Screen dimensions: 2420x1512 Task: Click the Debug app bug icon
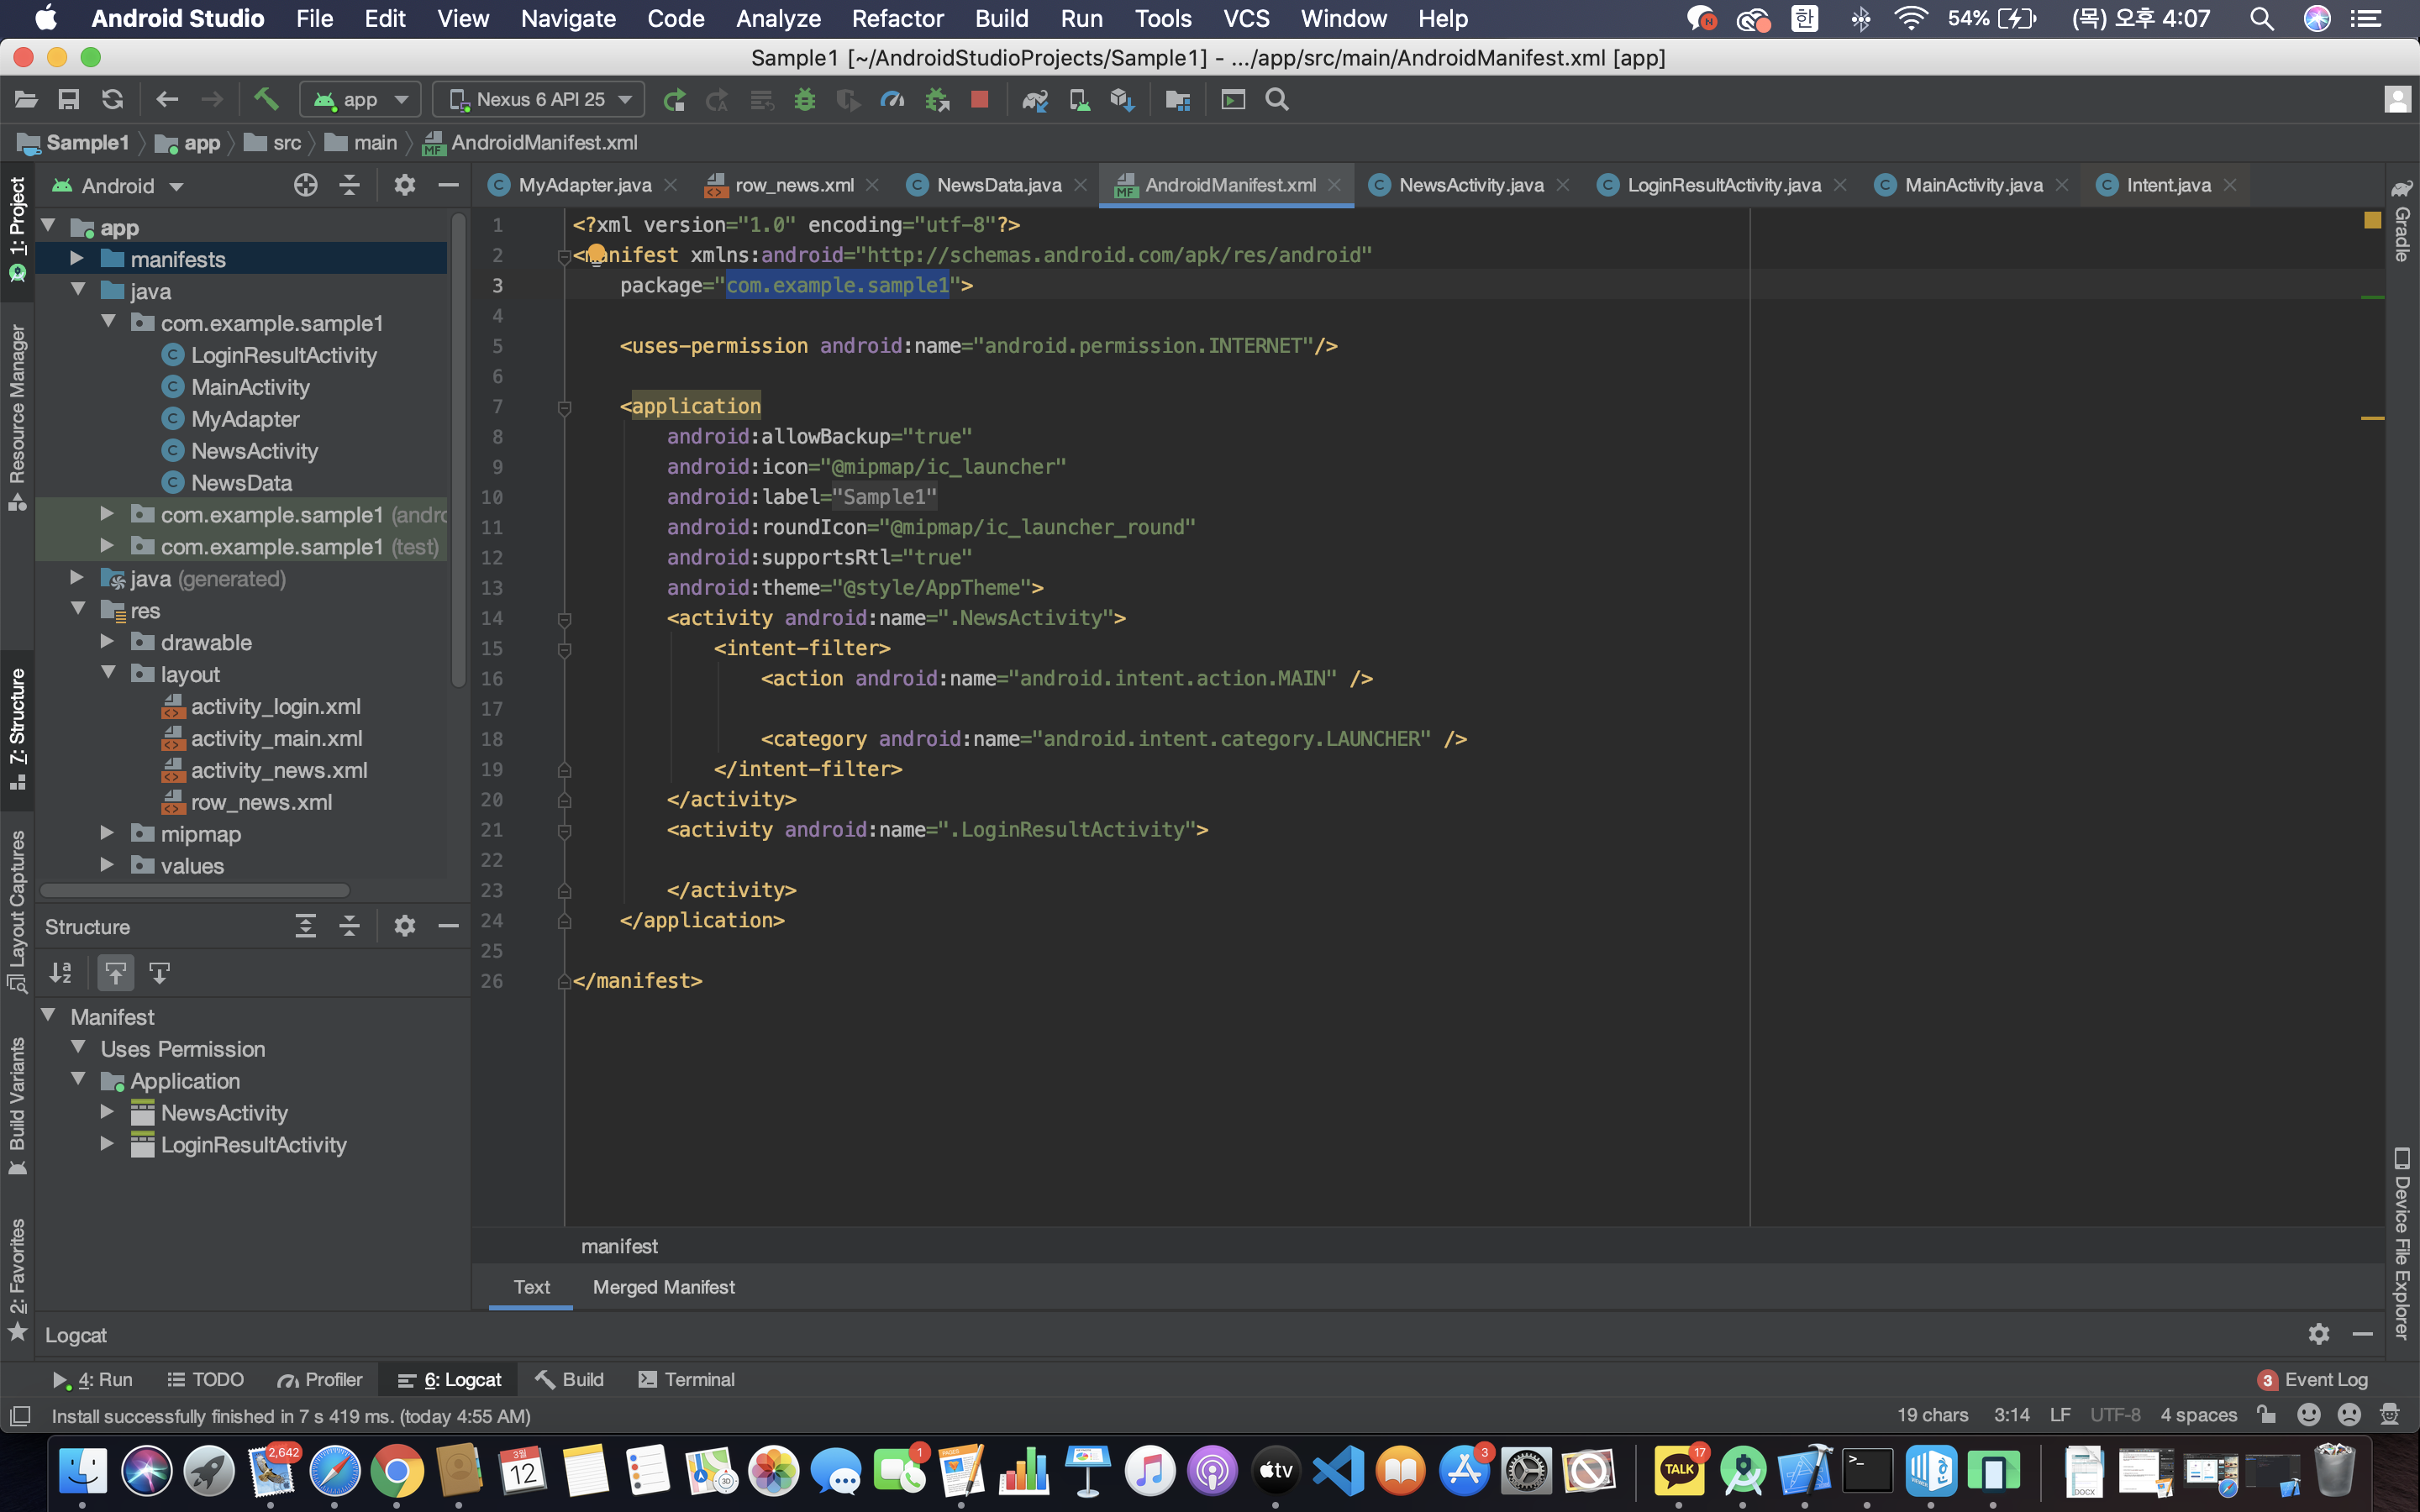(x=805, y=99)
